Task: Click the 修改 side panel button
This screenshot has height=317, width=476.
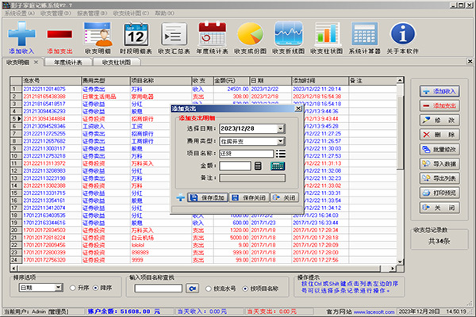Action: pyautogui.click(x=440, y=120)
